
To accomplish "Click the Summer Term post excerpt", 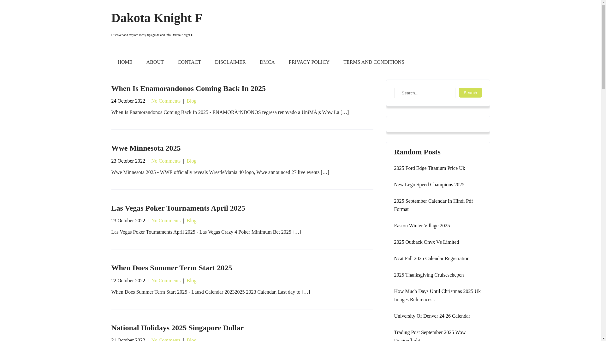I will pos(211,292).
